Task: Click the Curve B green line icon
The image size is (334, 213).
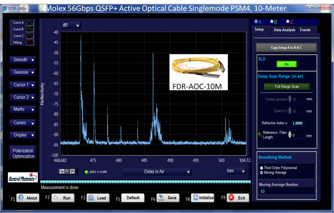Action: [x=30, y=29]
